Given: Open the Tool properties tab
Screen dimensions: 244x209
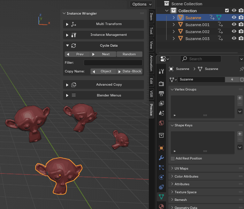Looking at the screenshot, I should pos(161,71).
